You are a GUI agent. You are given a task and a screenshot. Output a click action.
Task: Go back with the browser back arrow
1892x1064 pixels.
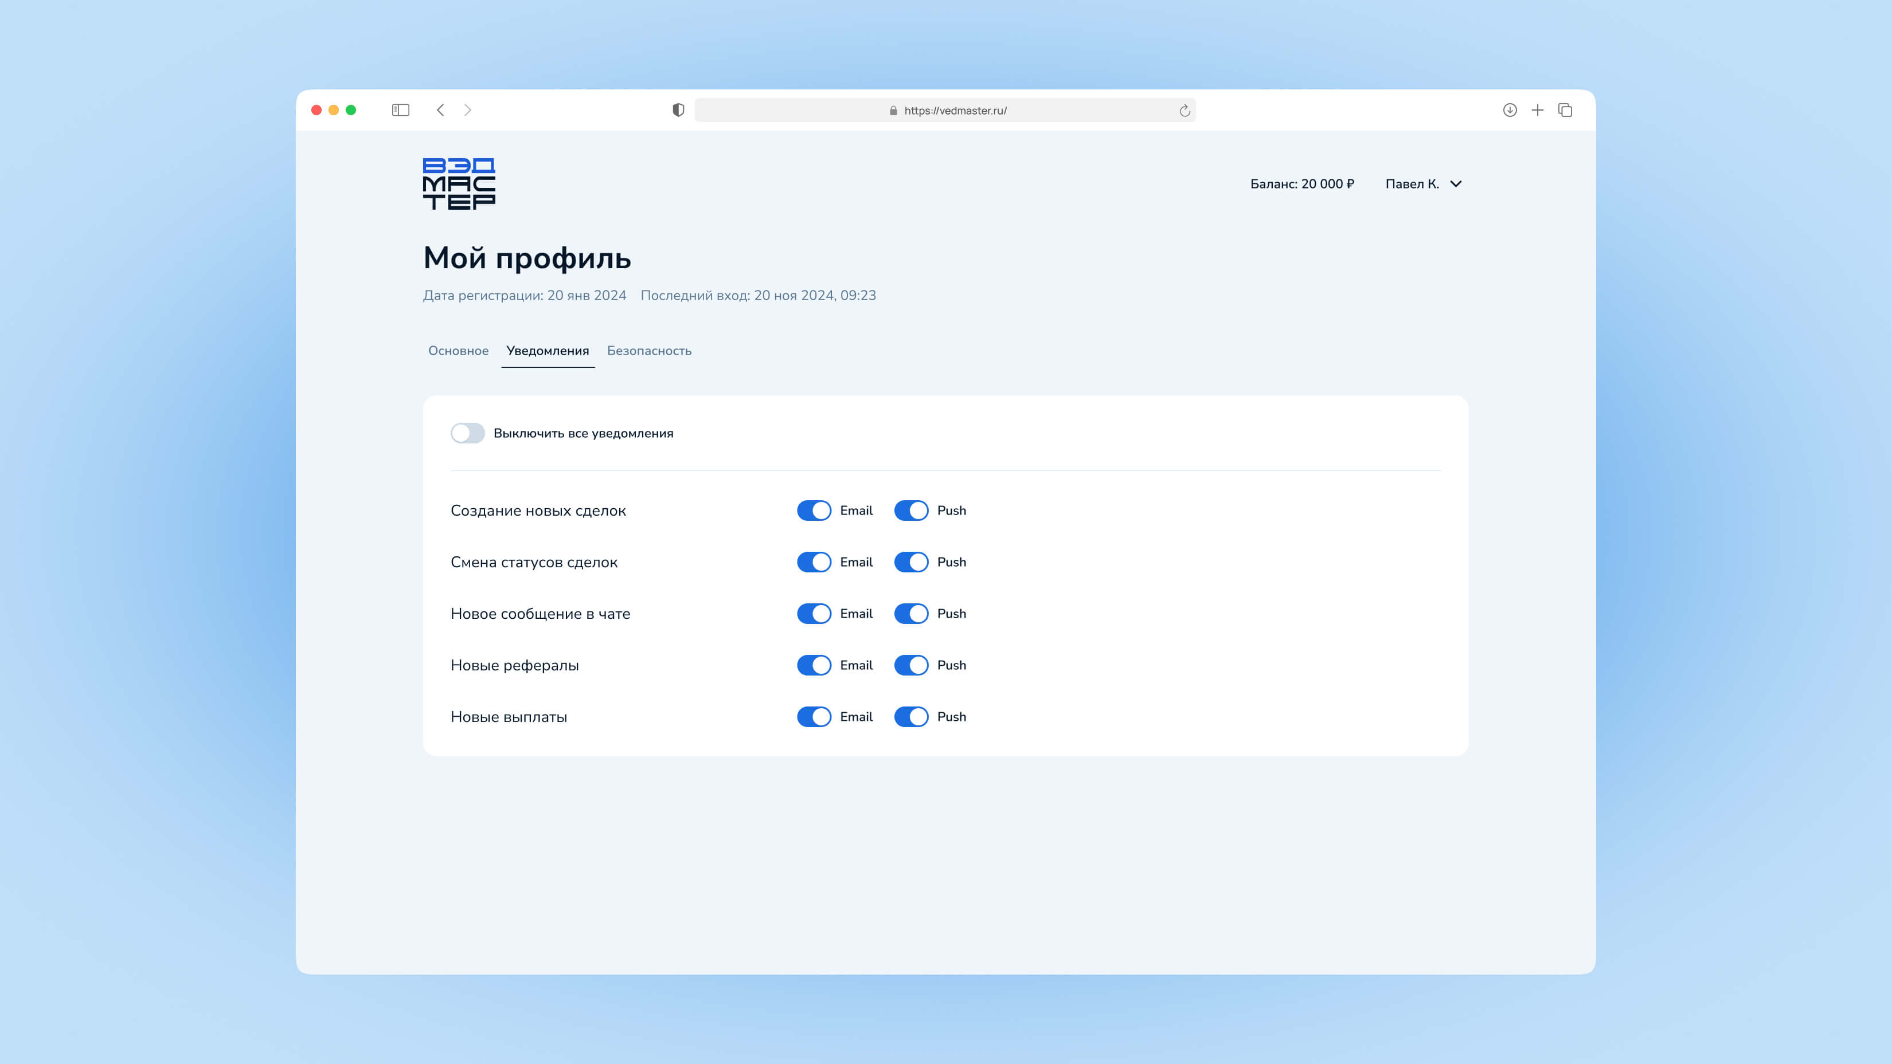[441, 110]
